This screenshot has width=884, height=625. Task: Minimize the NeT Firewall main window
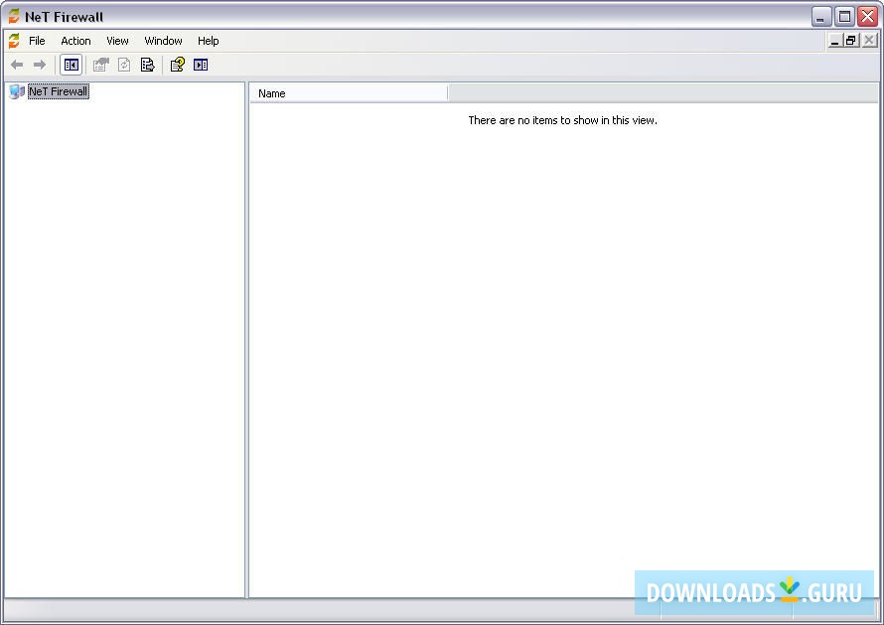click(x=821, y=17)
